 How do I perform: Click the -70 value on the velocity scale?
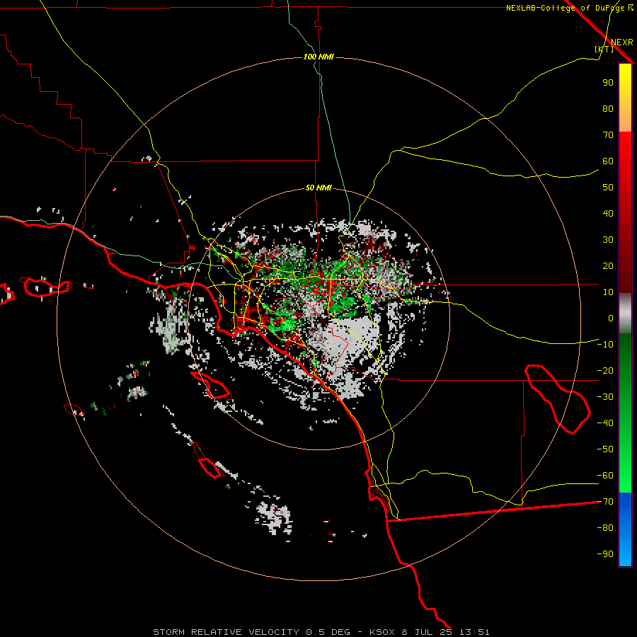pyautogui.click(x=605, y=502)
